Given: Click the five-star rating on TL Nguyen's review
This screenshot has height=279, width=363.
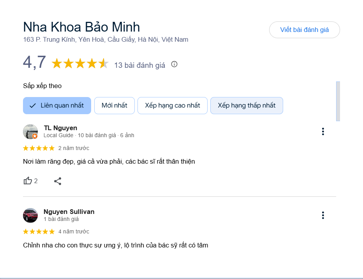Looking at the screenshot, I should (39, 148).
